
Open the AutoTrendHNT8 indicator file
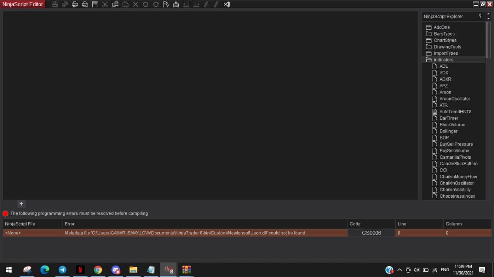coord(452,112)
